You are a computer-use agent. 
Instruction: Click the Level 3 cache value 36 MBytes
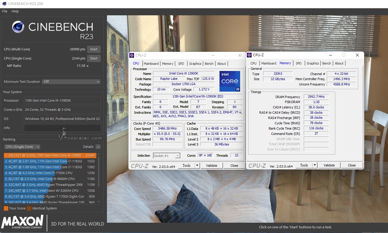click(x=222, y=144)
